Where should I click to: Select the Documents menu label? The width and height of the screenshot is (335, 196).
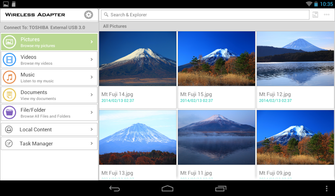[x=34, y=92]
